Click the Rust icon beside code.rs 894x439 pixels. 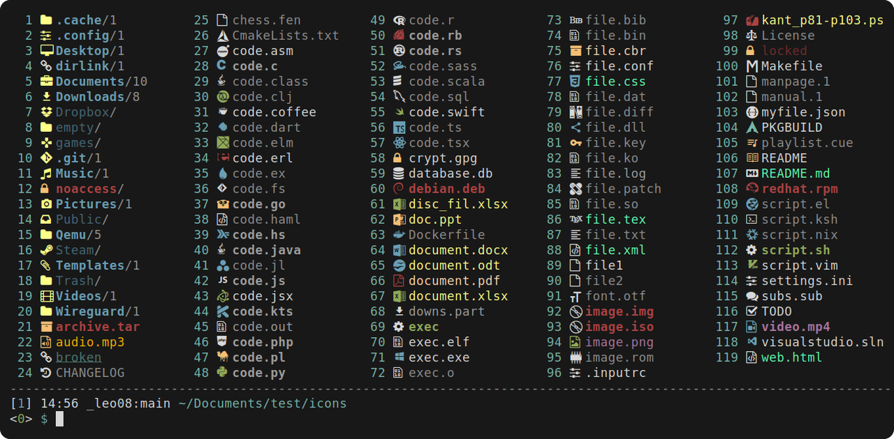click(399, 51)
